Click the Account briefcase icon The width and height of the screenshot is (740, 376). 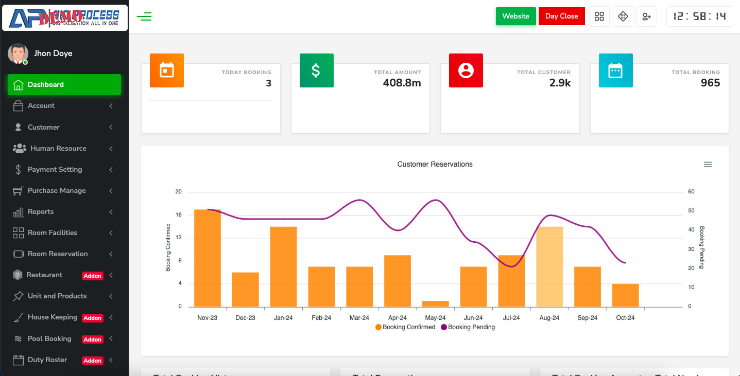(18, 106)
